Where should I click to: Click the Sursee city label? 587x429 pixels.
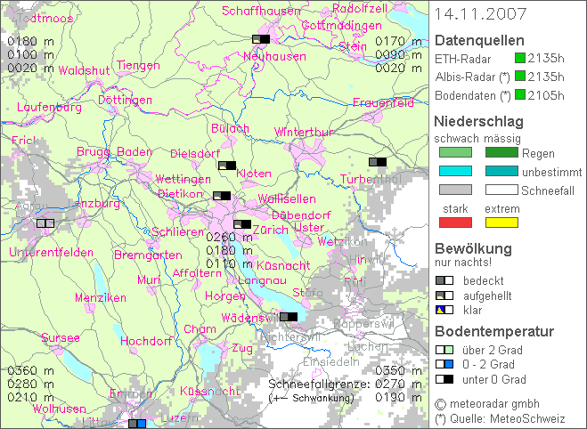click(61, 337)
